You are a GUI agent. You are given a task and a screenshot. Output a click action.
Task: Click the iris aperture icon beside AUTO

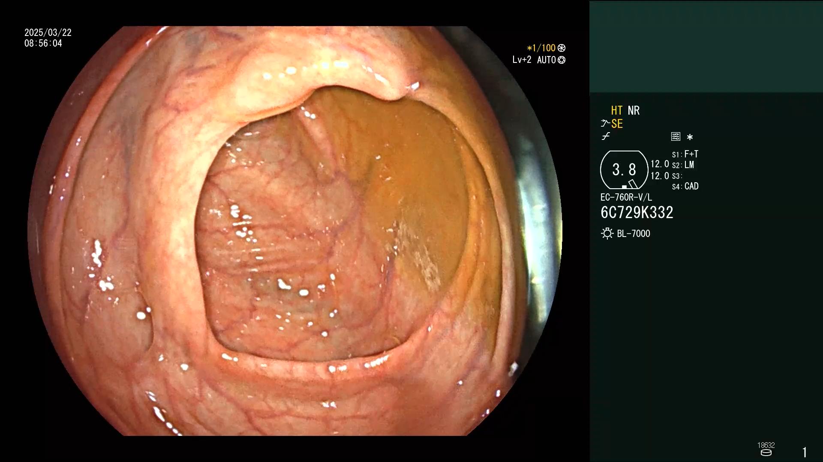[x=562, y=60]
